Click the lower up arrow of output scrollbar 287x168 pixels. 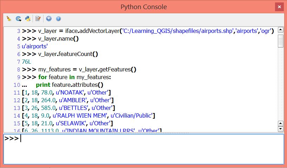(x=281, y=123)
